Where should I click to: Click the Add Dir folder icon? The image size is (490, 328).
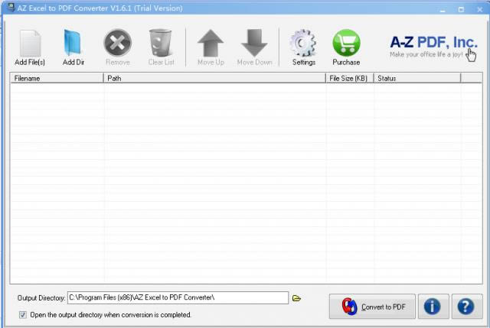pyautogui.click(x=73, y=43)
